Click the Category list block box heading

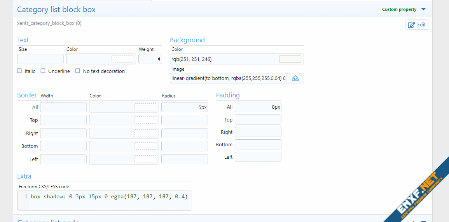pyautogui.click(x=56, y=10)
